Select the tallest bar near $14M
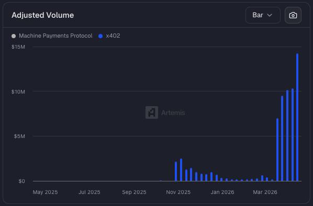This screenshot has width=313, height=206. 297,117
